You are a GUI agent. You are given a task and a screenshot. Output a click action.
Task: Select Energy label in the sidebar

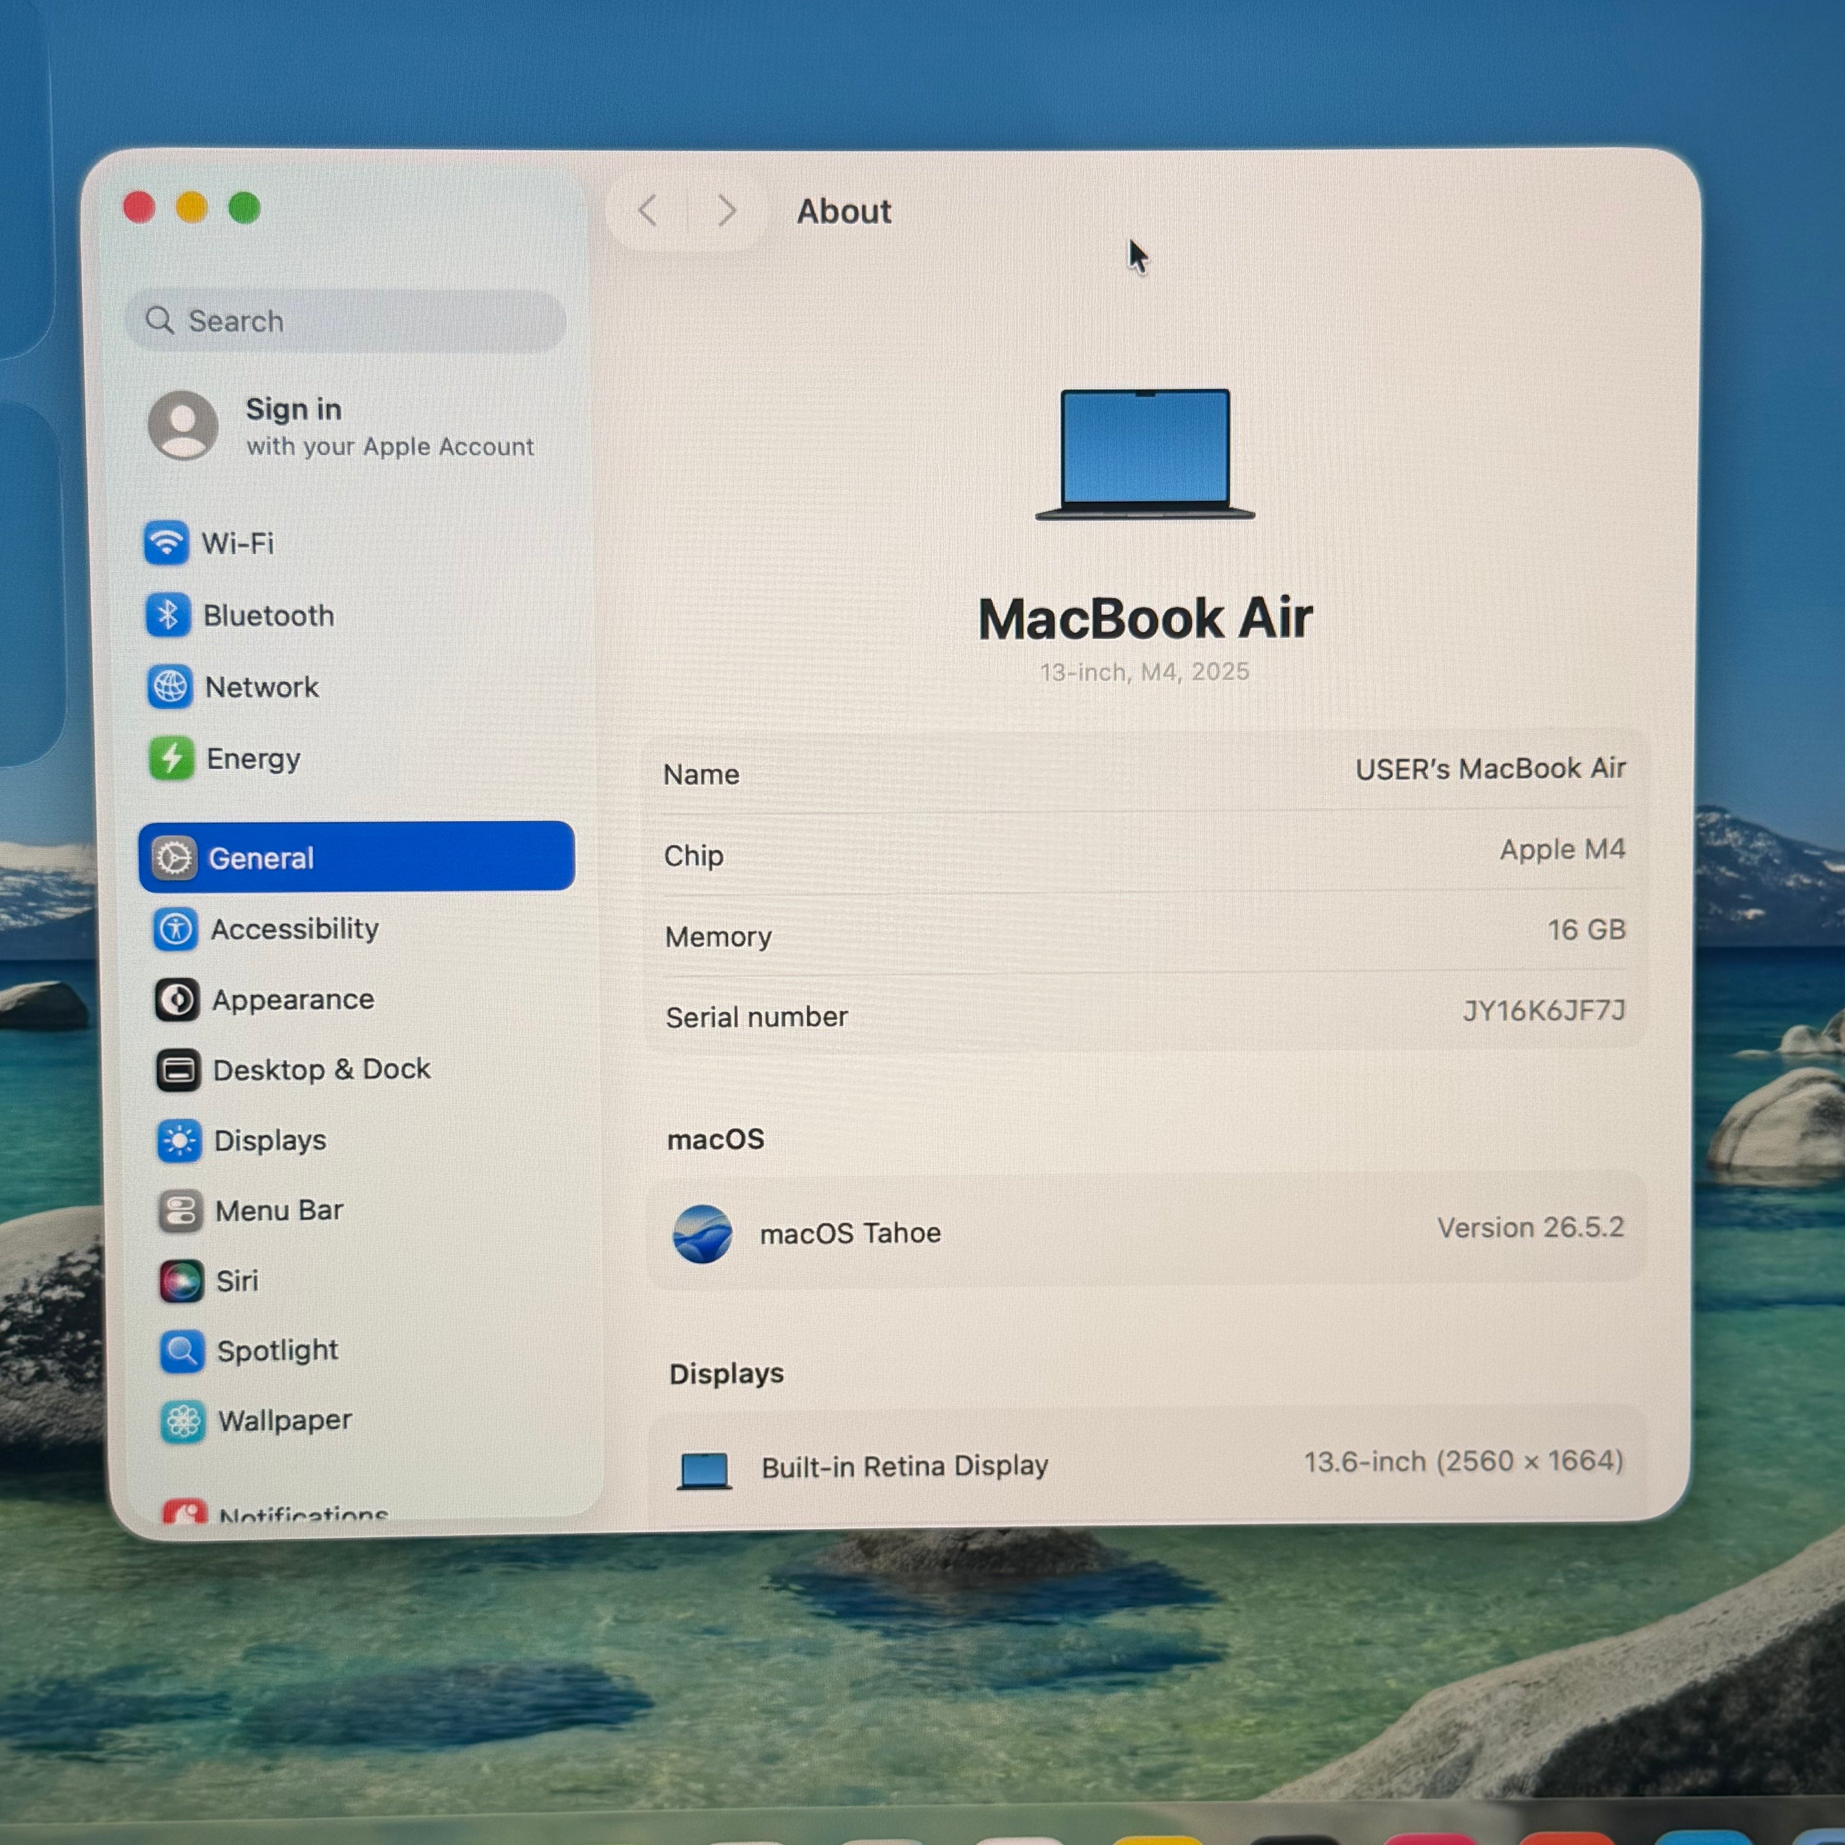254,759
